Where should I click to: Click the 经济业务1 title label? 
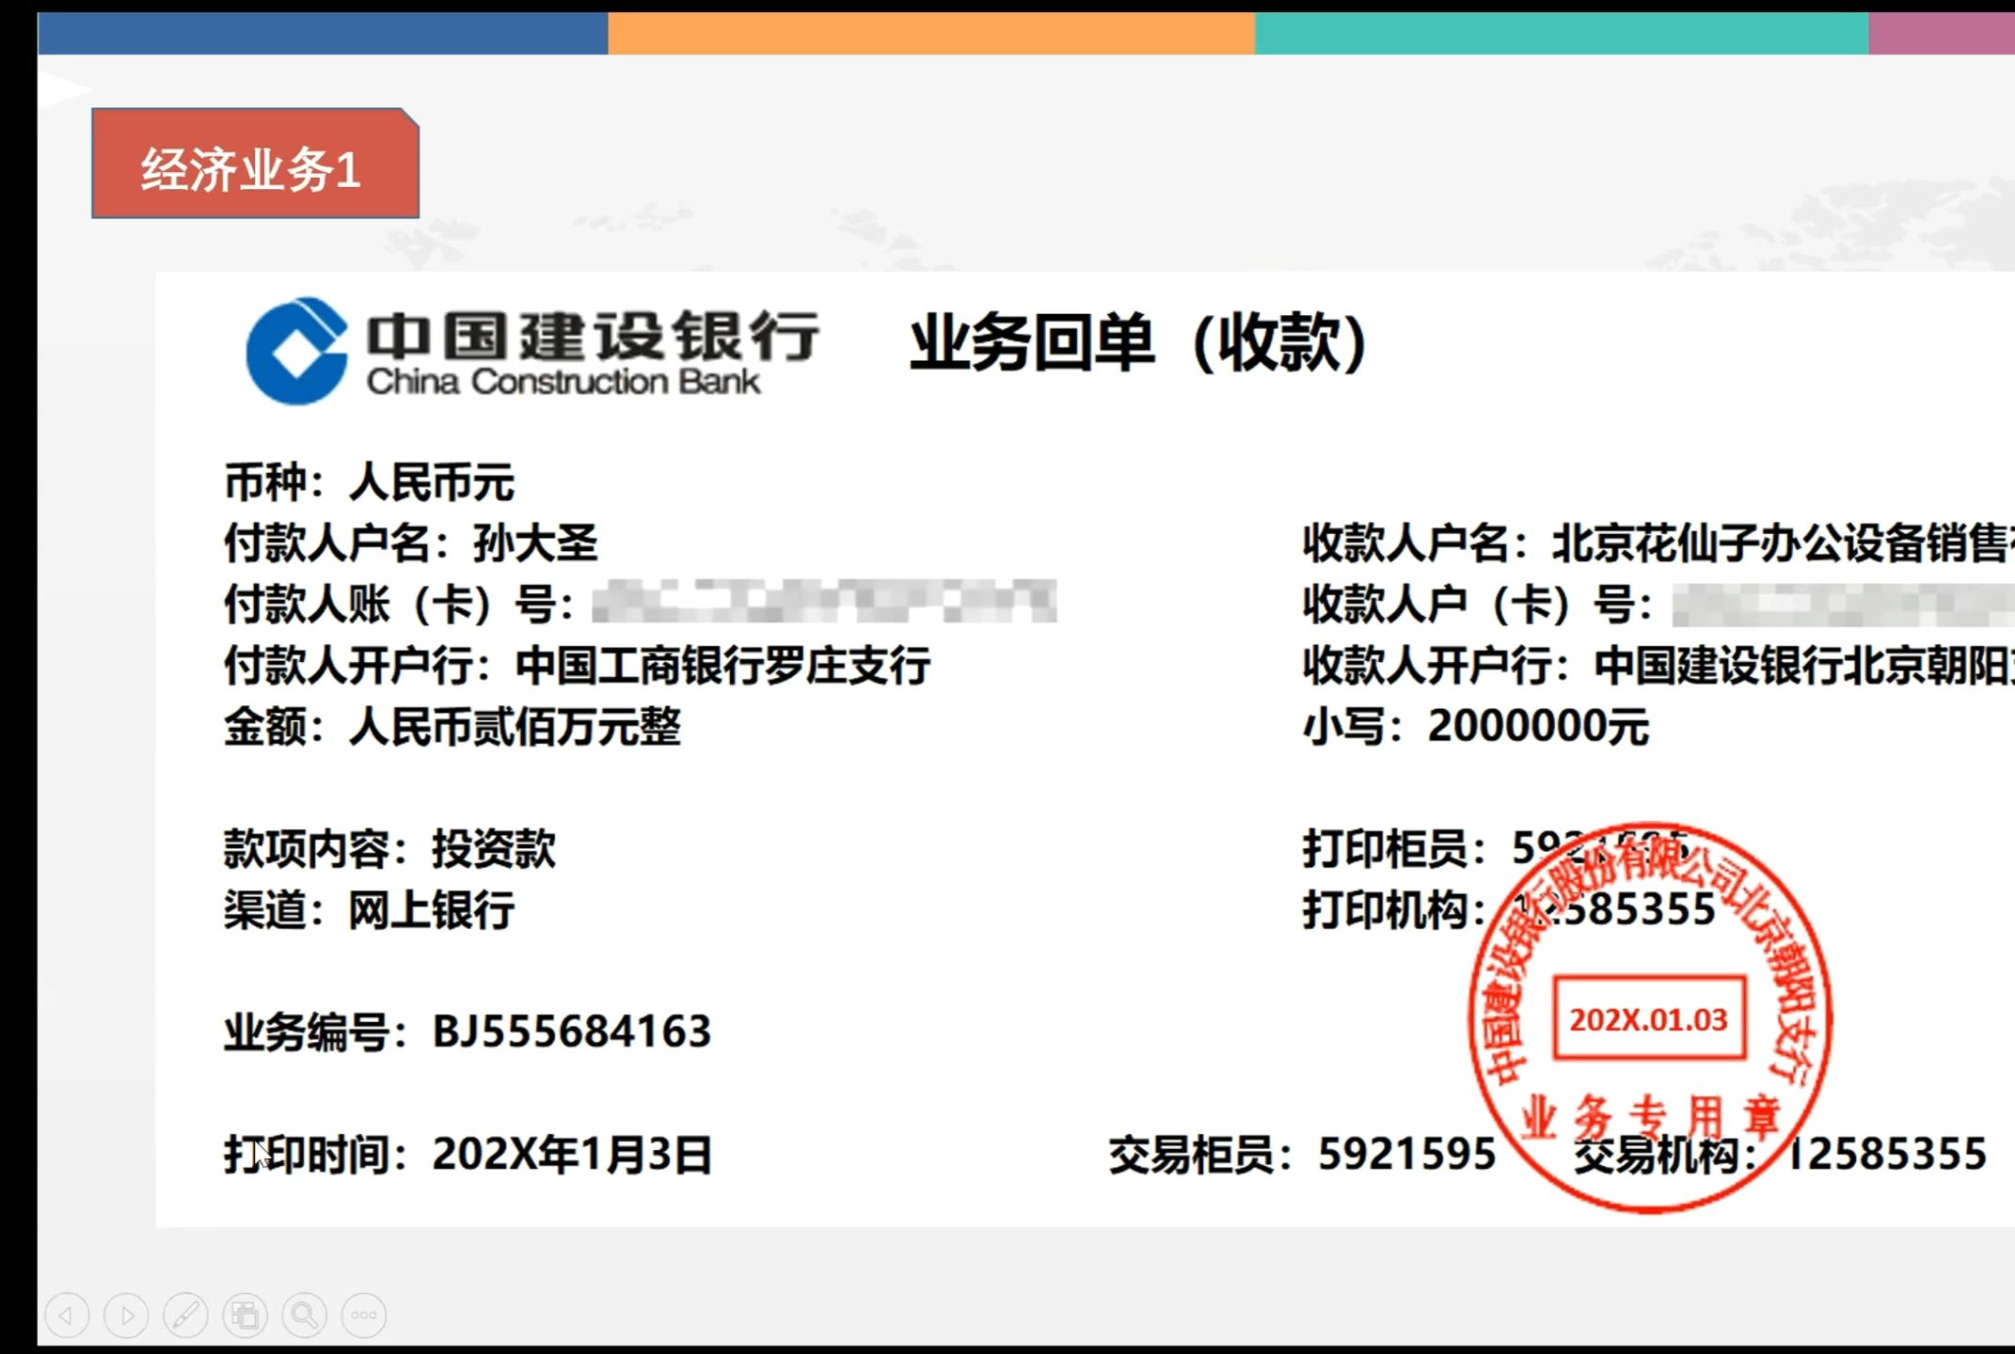[255, 164]
